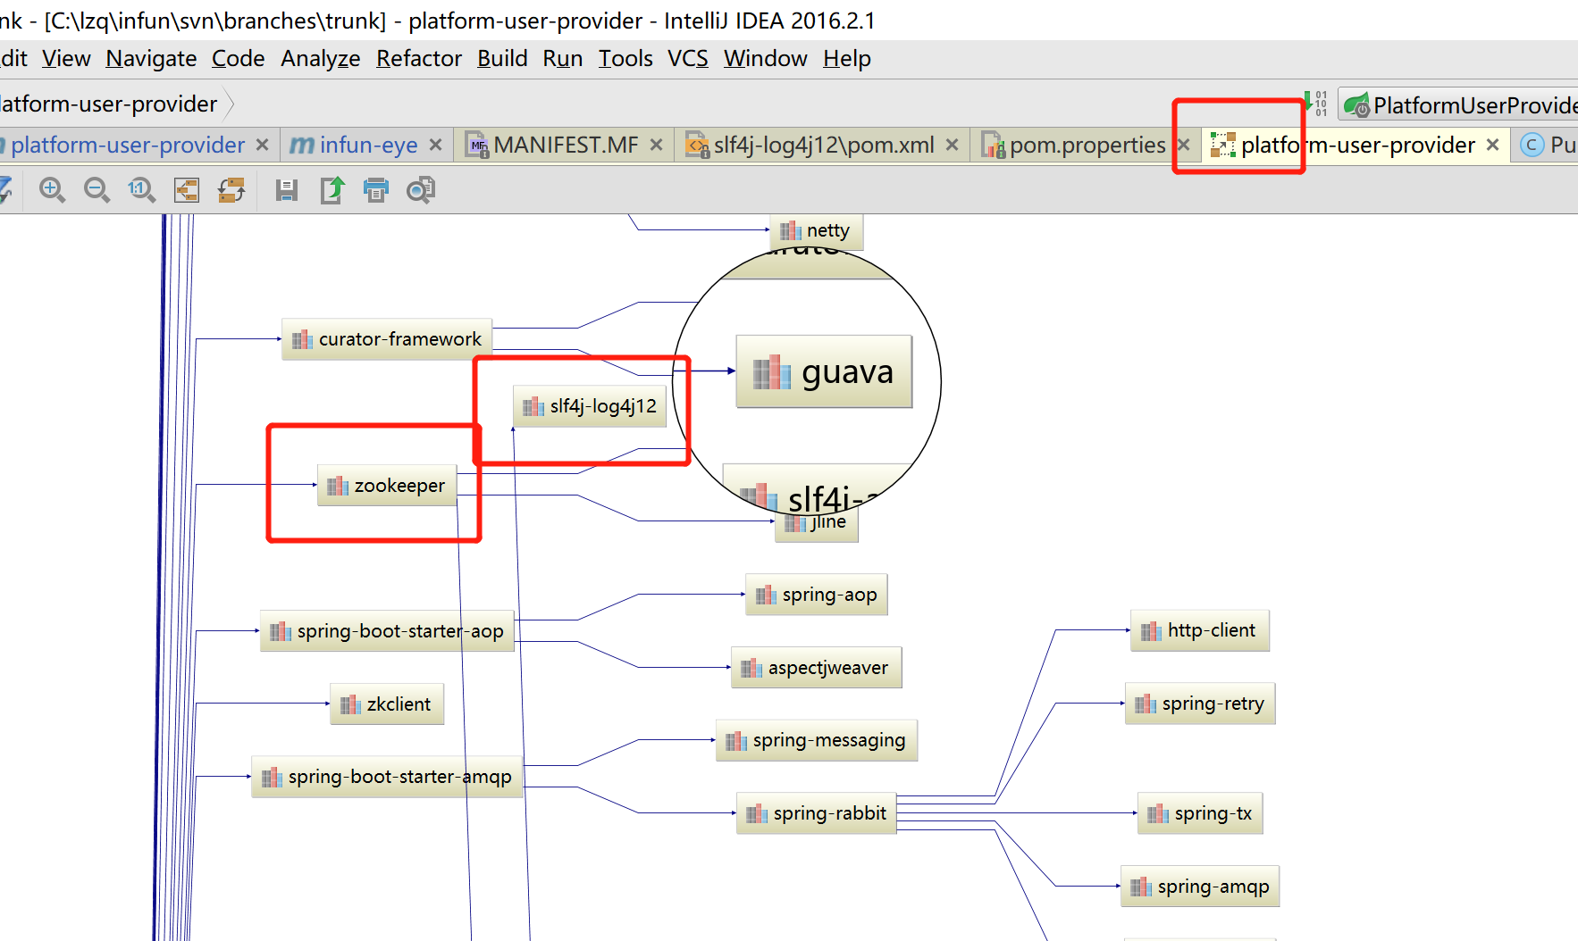The width and height of the screenshot is (1578, 941).
Task: Select the zookeeper node
Action: point(387,486)
